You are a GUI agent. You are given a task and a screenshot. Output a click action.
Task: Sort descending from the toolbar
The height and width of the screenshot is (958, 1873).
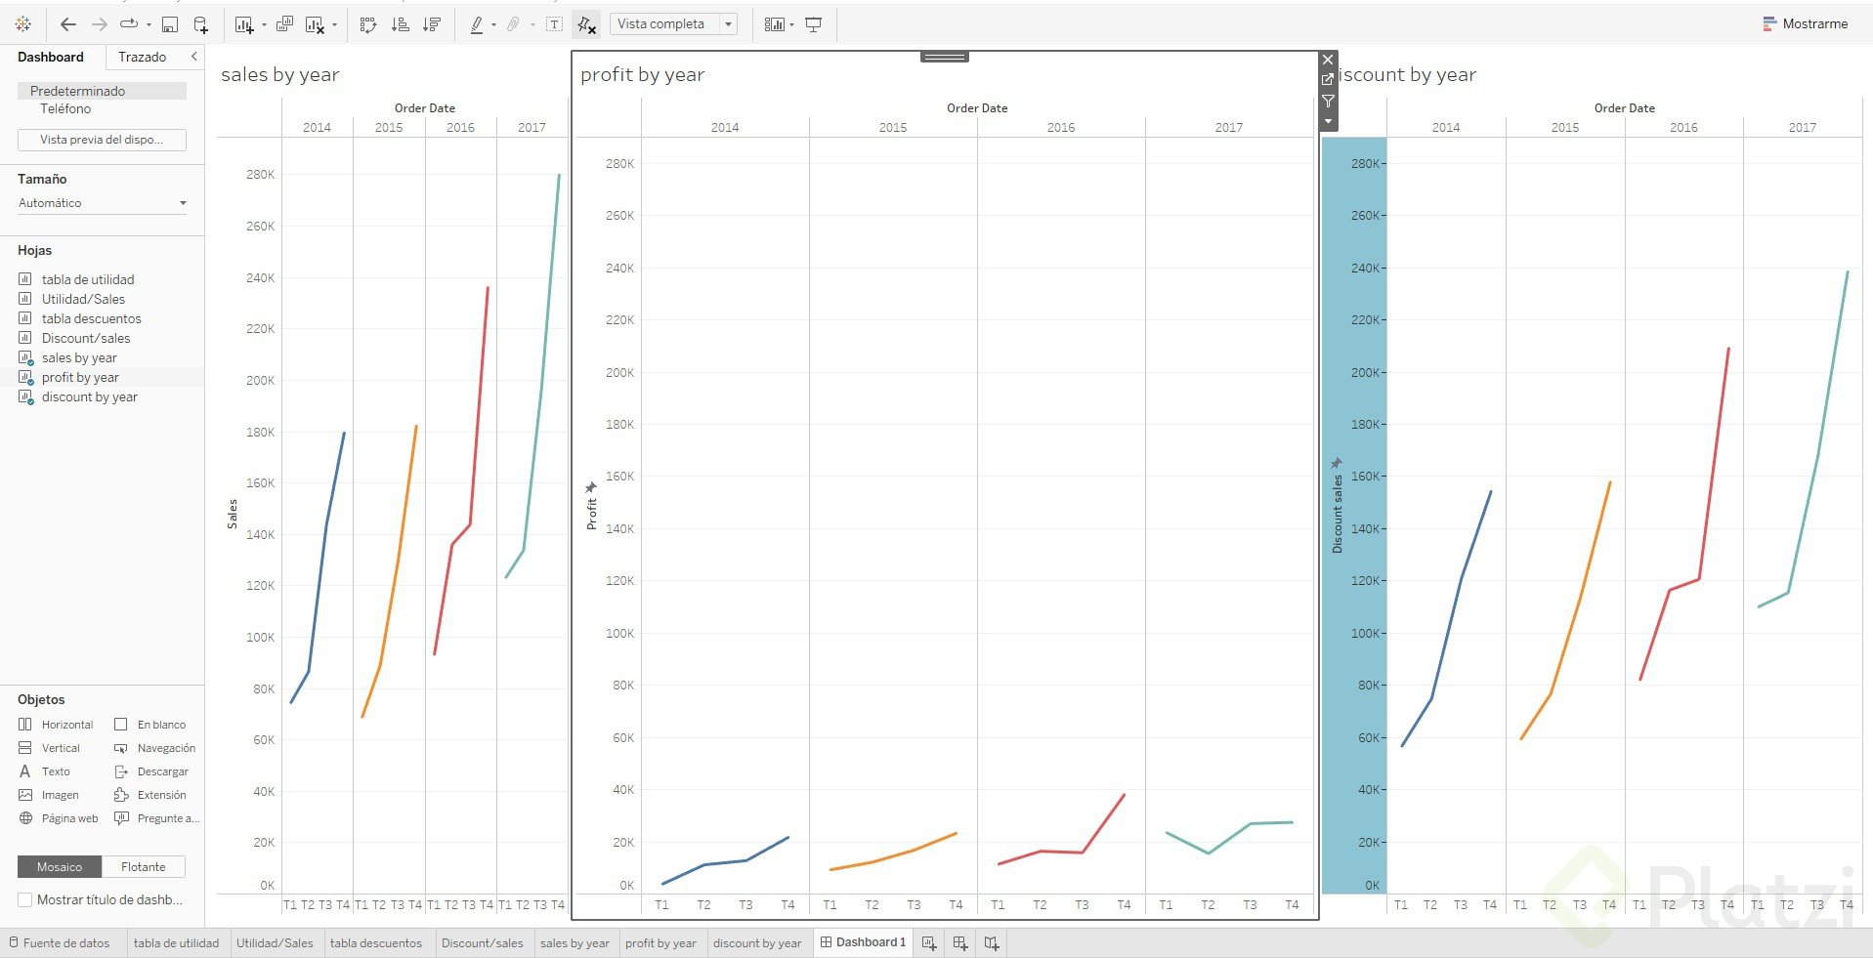[432, 24]
